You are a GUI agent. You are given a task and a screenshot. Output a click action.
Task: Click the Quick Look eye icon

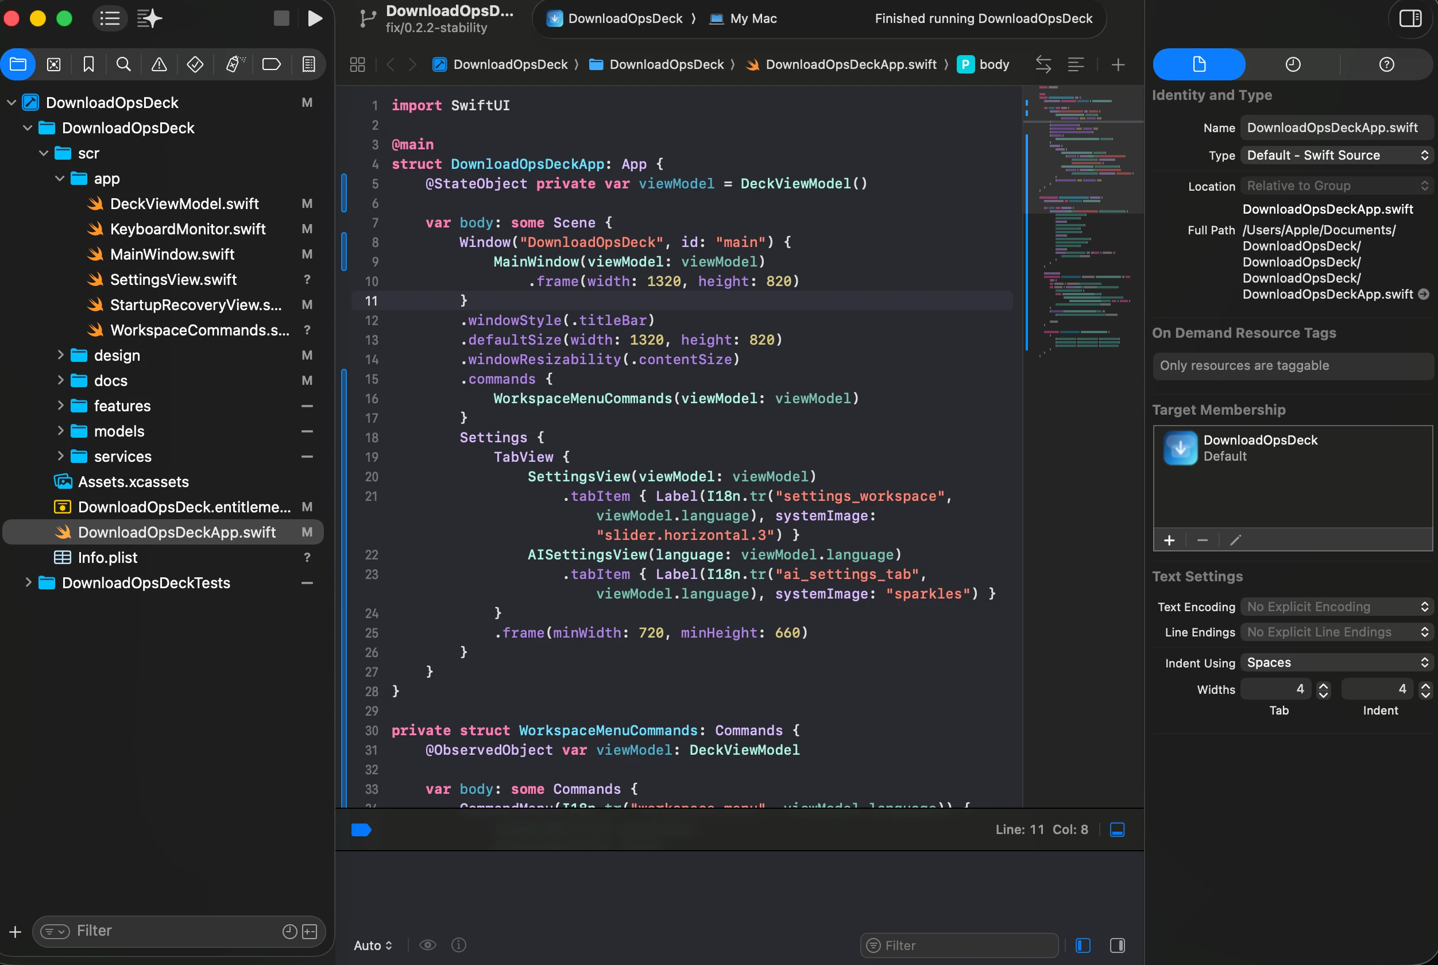428,945
